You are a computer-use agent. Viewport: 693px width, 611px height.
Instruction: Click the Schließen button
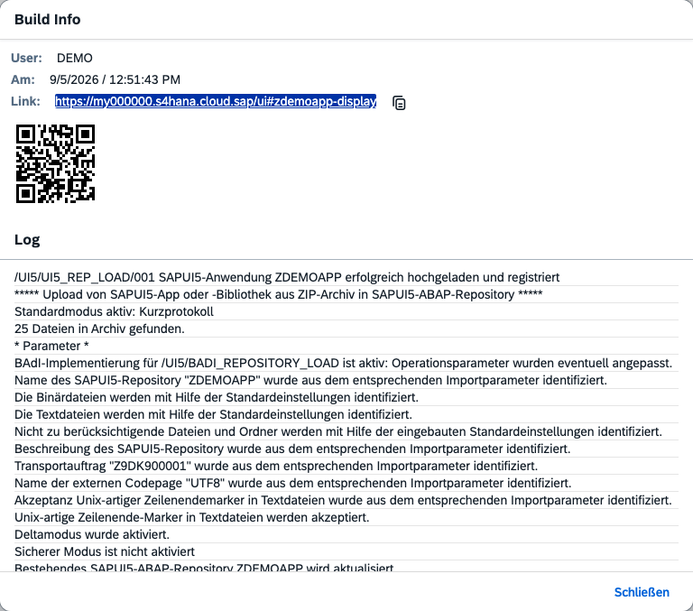point(642,592)
